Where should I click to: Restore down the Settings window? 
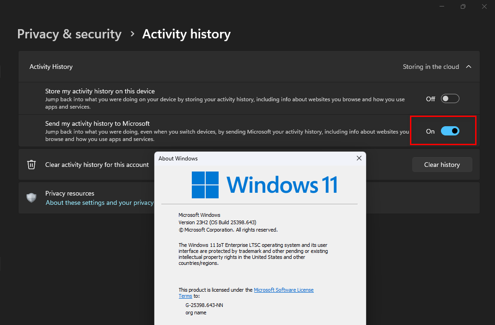click(x=463, y=6)
